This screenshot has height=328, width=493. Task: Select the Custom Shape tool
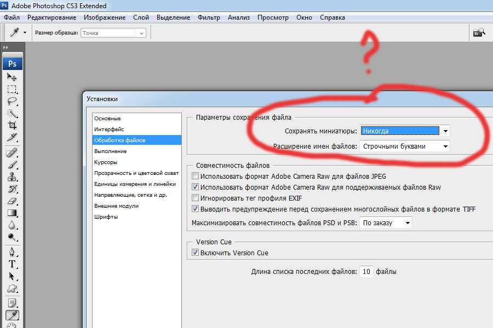tap(12, 288)
